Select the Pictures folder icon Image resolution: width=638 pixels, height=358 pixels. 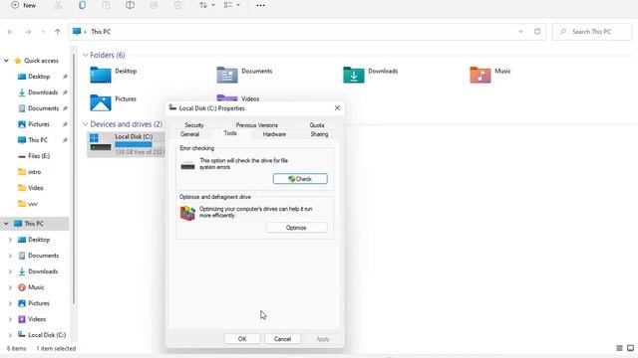click(x=101, y=102)
